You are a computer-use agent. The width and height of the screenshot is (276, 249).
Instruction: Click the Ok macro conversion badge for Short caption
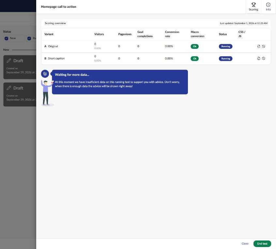point(194,59)
